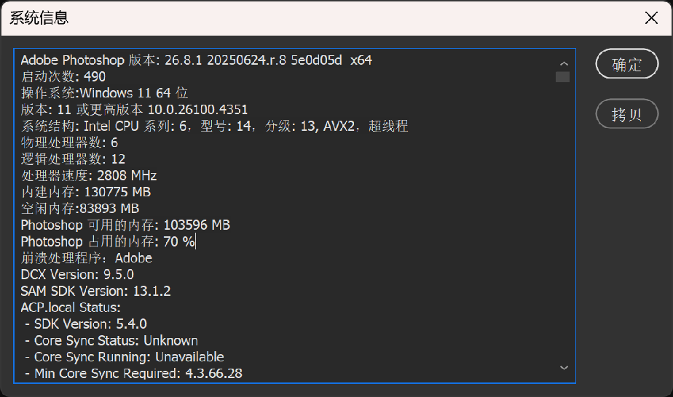
Task: Click the 空闲内存:83893 MB line
Action: point(80,209)
